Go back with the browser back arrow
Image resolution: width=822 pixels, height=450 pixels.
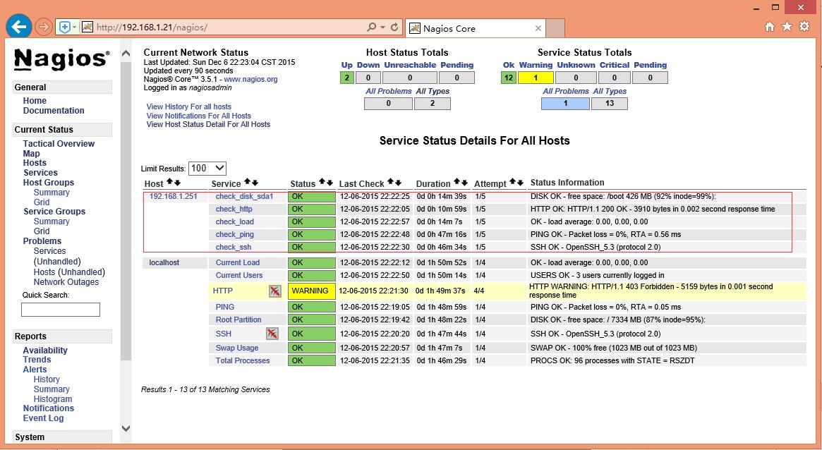pyautogui.click(x=18, y=26)
